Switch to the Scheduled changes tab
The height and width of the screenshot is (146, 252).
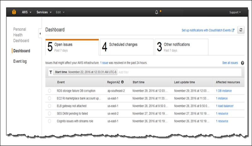click(x=126, y=47)
